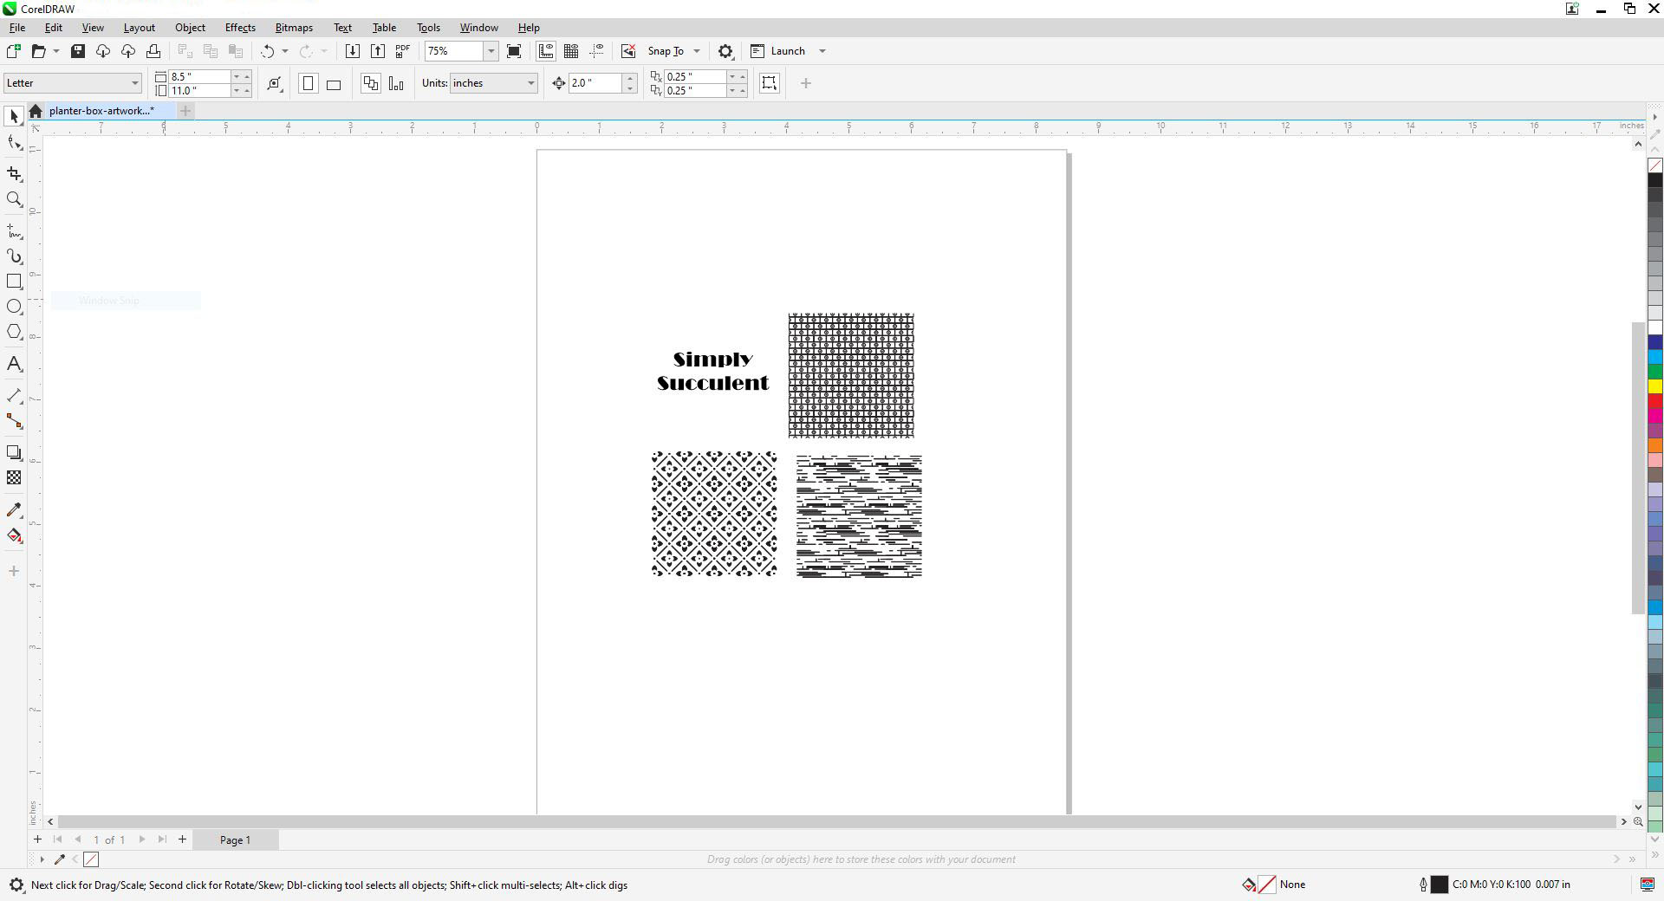Select the Freehand drawing tool
1664x901 pixels.
[14, 231]
